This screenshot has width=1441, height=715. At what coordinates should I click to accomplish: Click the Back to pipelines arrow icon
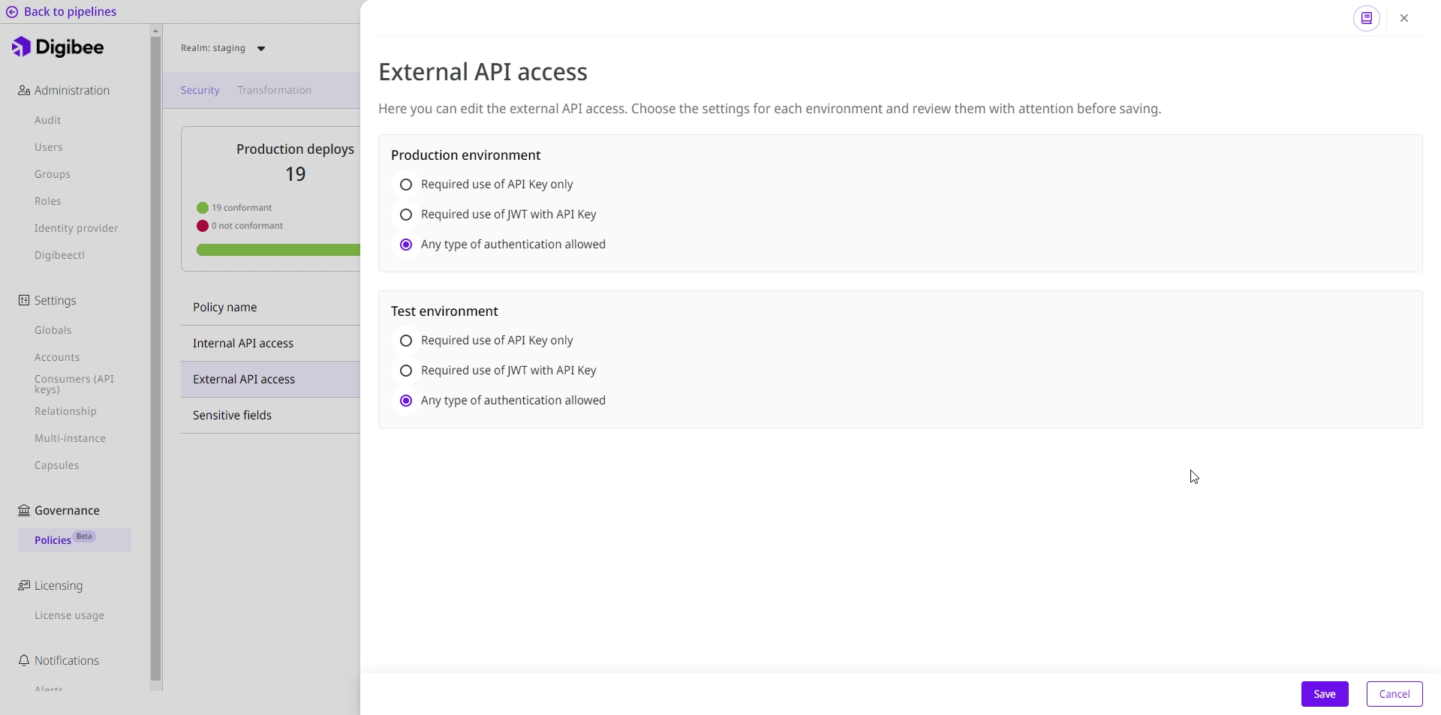click(x=12, y=12)
